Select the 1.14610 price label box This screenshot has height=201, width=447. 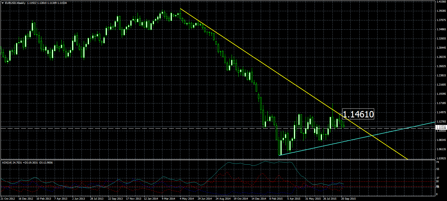pyautogui.click(x=358, y=114)
